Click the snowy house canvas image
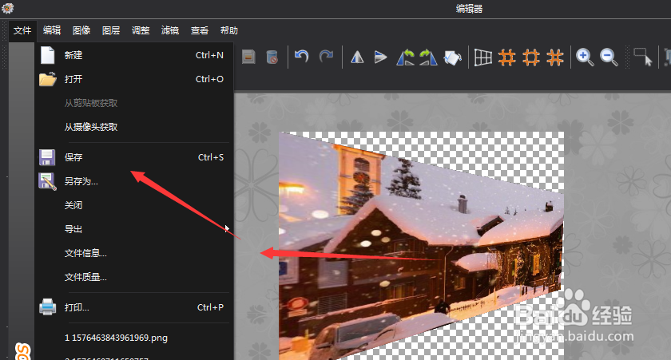 click(x=422, y=246)
